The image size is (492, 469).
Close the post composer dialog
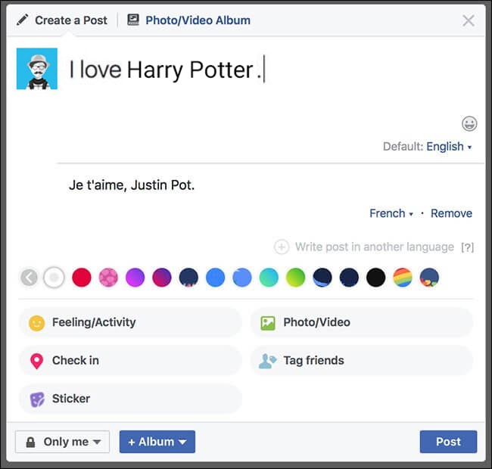pyautogui.click(x=468, y=20)
